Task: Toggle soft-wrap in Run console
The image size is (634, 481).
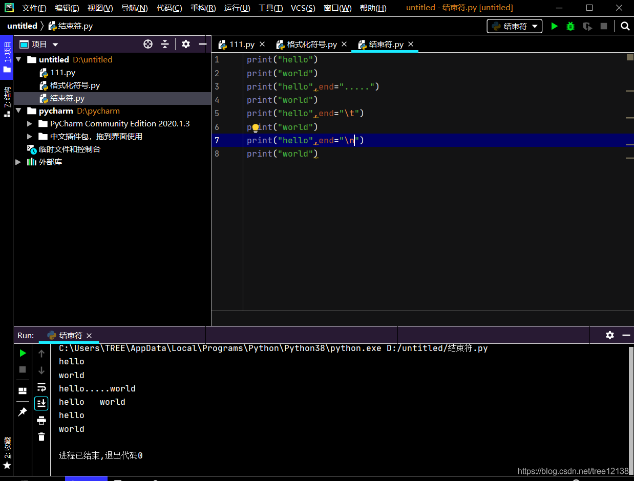Action: tap(41, 387)
